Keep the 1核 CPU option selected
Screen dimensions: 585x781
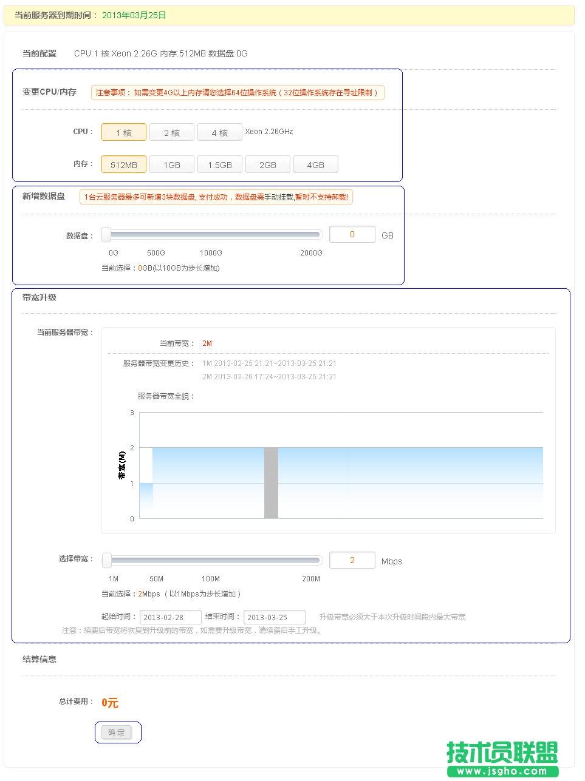click(x=123, y=132)
